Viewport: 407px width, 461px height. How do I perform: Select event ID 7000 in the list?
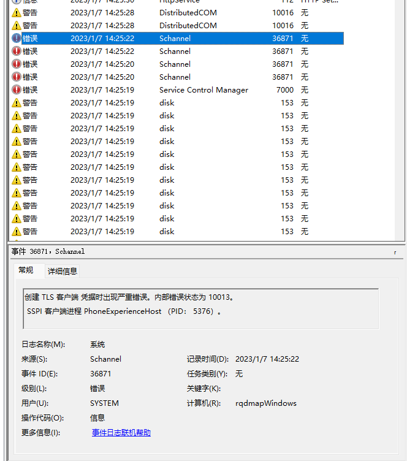(284, 90)
